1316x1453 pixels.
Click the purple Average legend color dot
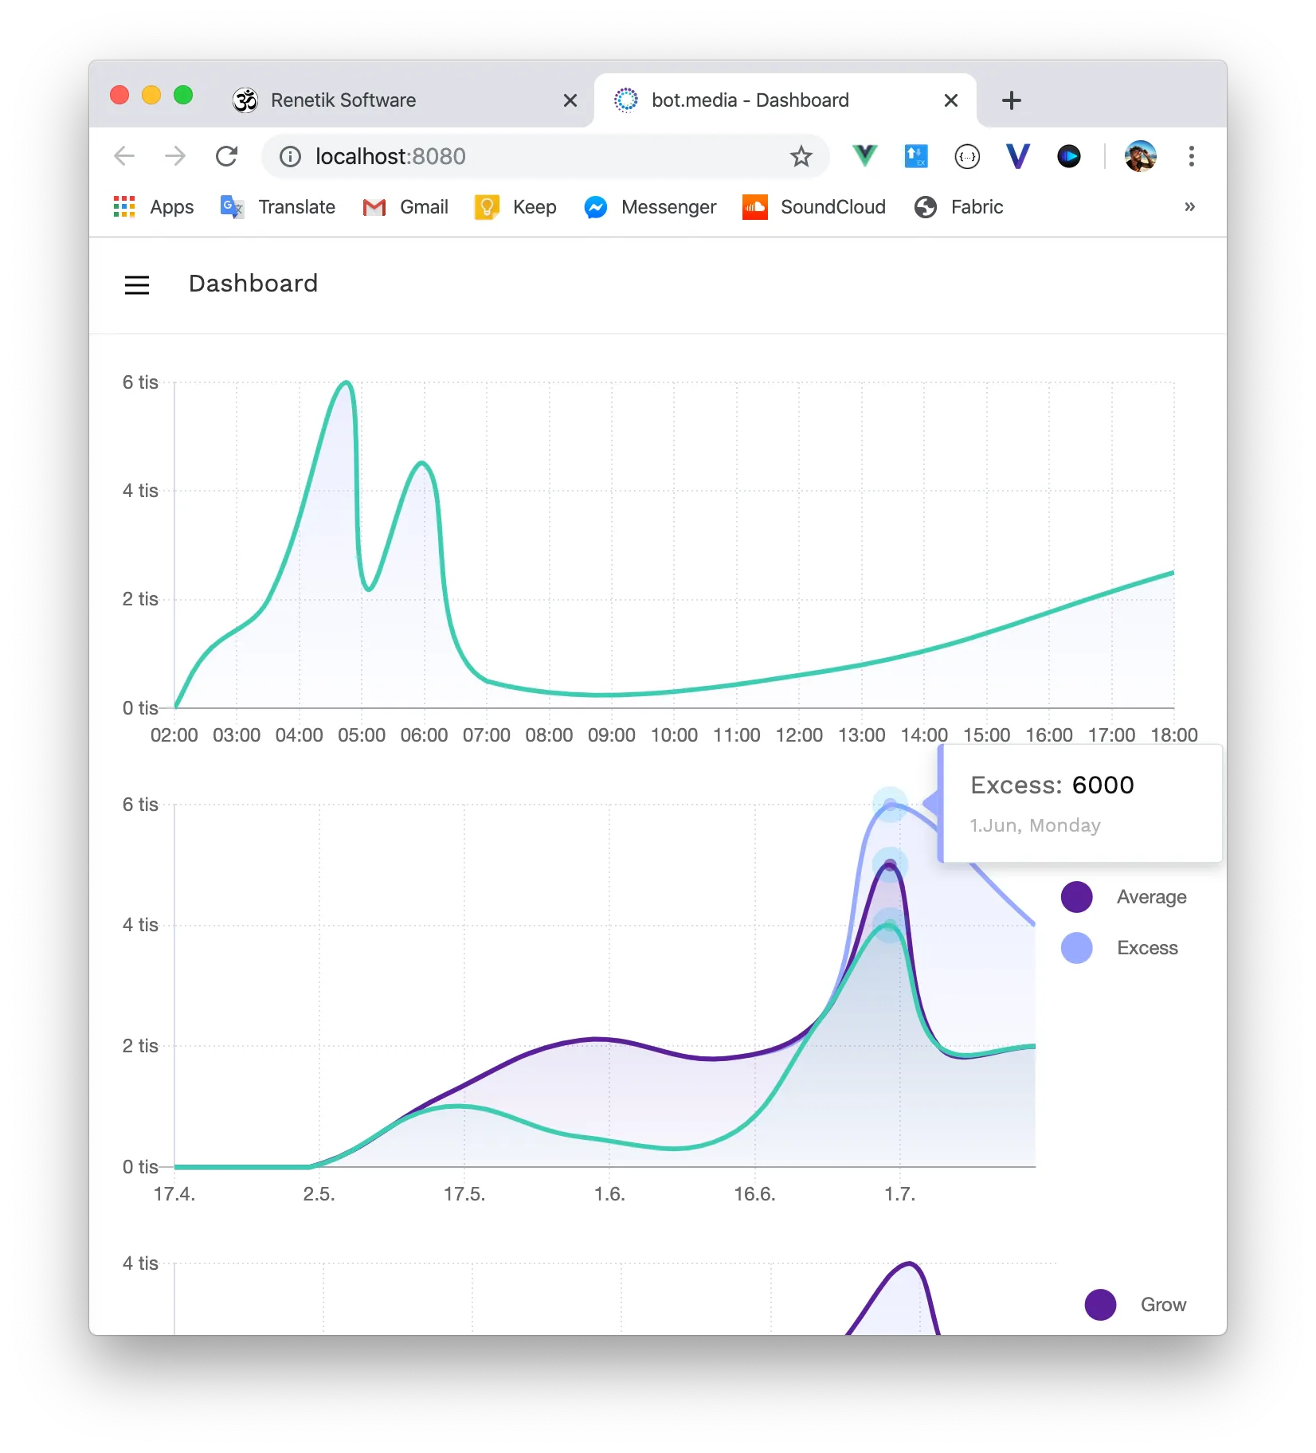1077,897
